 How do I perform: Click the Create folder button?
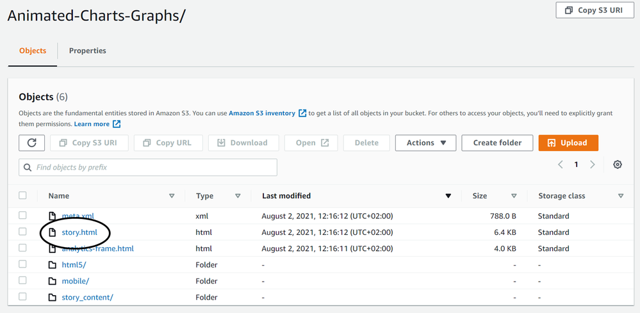point(497,143)
